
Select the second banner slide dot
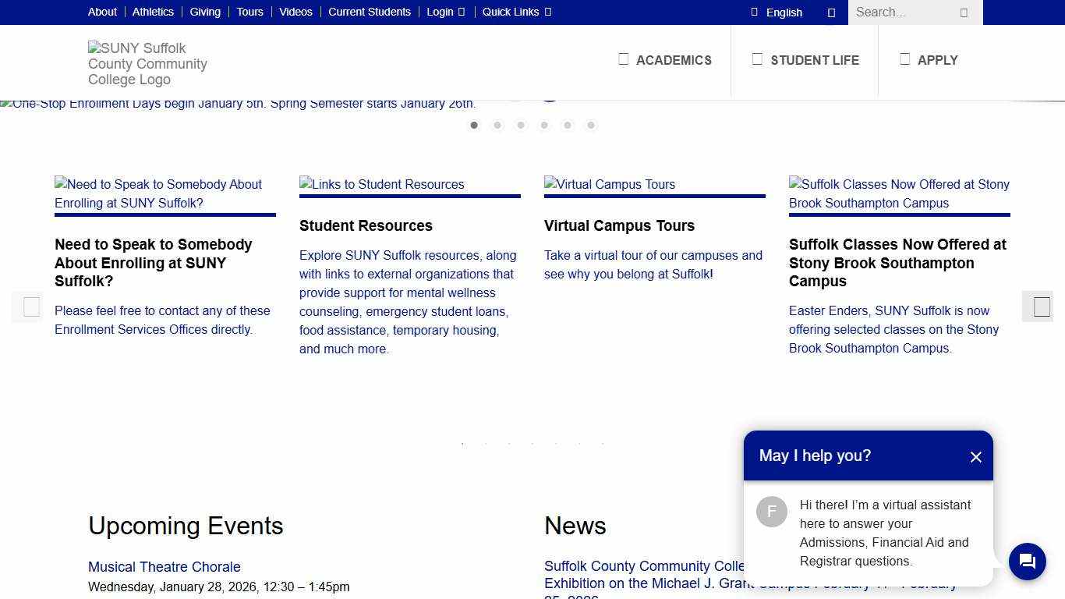coord(497,126)
